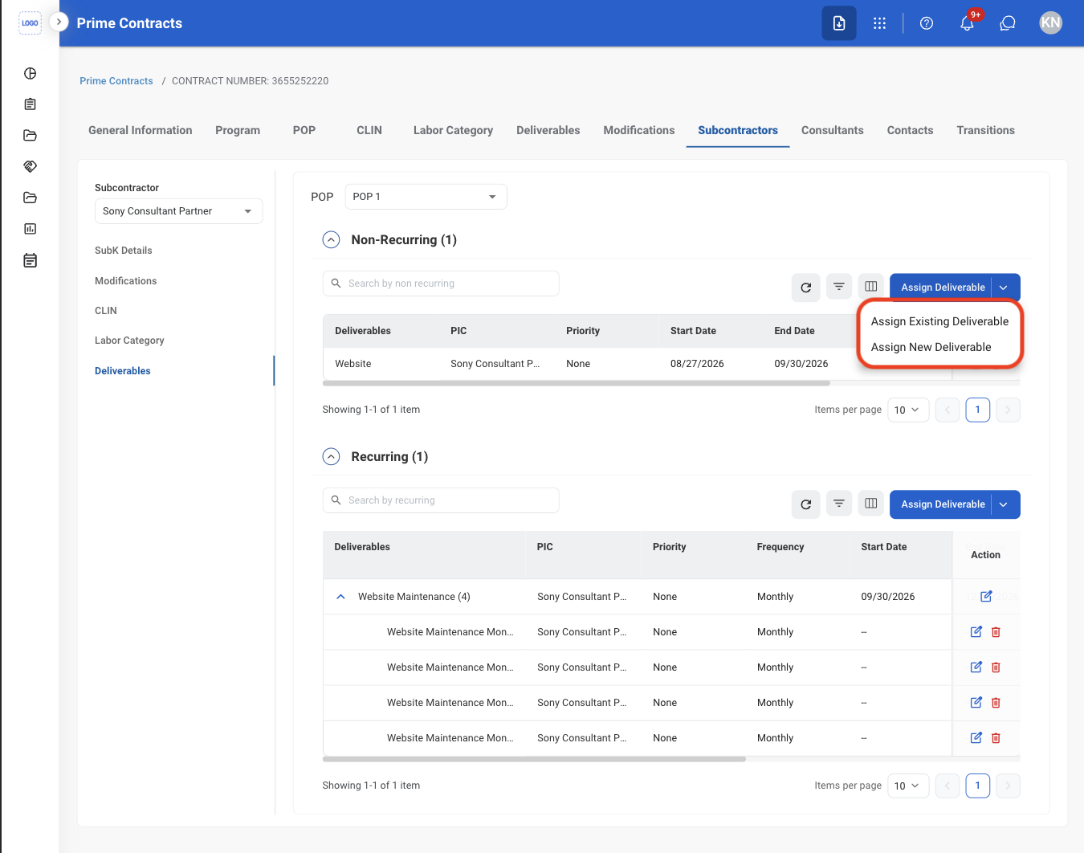Click the Recurring table horizontal scrollbar

(x=534, y=759)
